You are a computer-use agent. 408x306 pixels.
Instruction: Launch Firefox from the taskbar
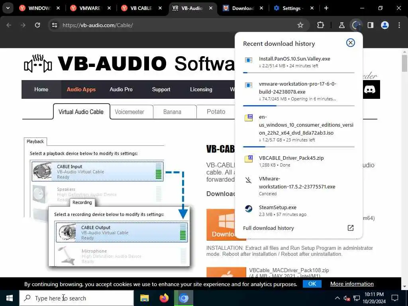(164, 298)
